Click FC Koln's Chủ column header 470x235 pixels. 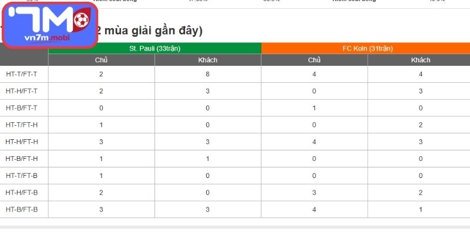coord(314,60)
